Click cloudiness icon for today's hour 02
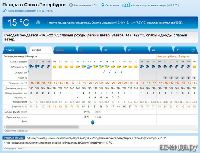The height and width of the screenshot is (153, 200). (31, 66)
